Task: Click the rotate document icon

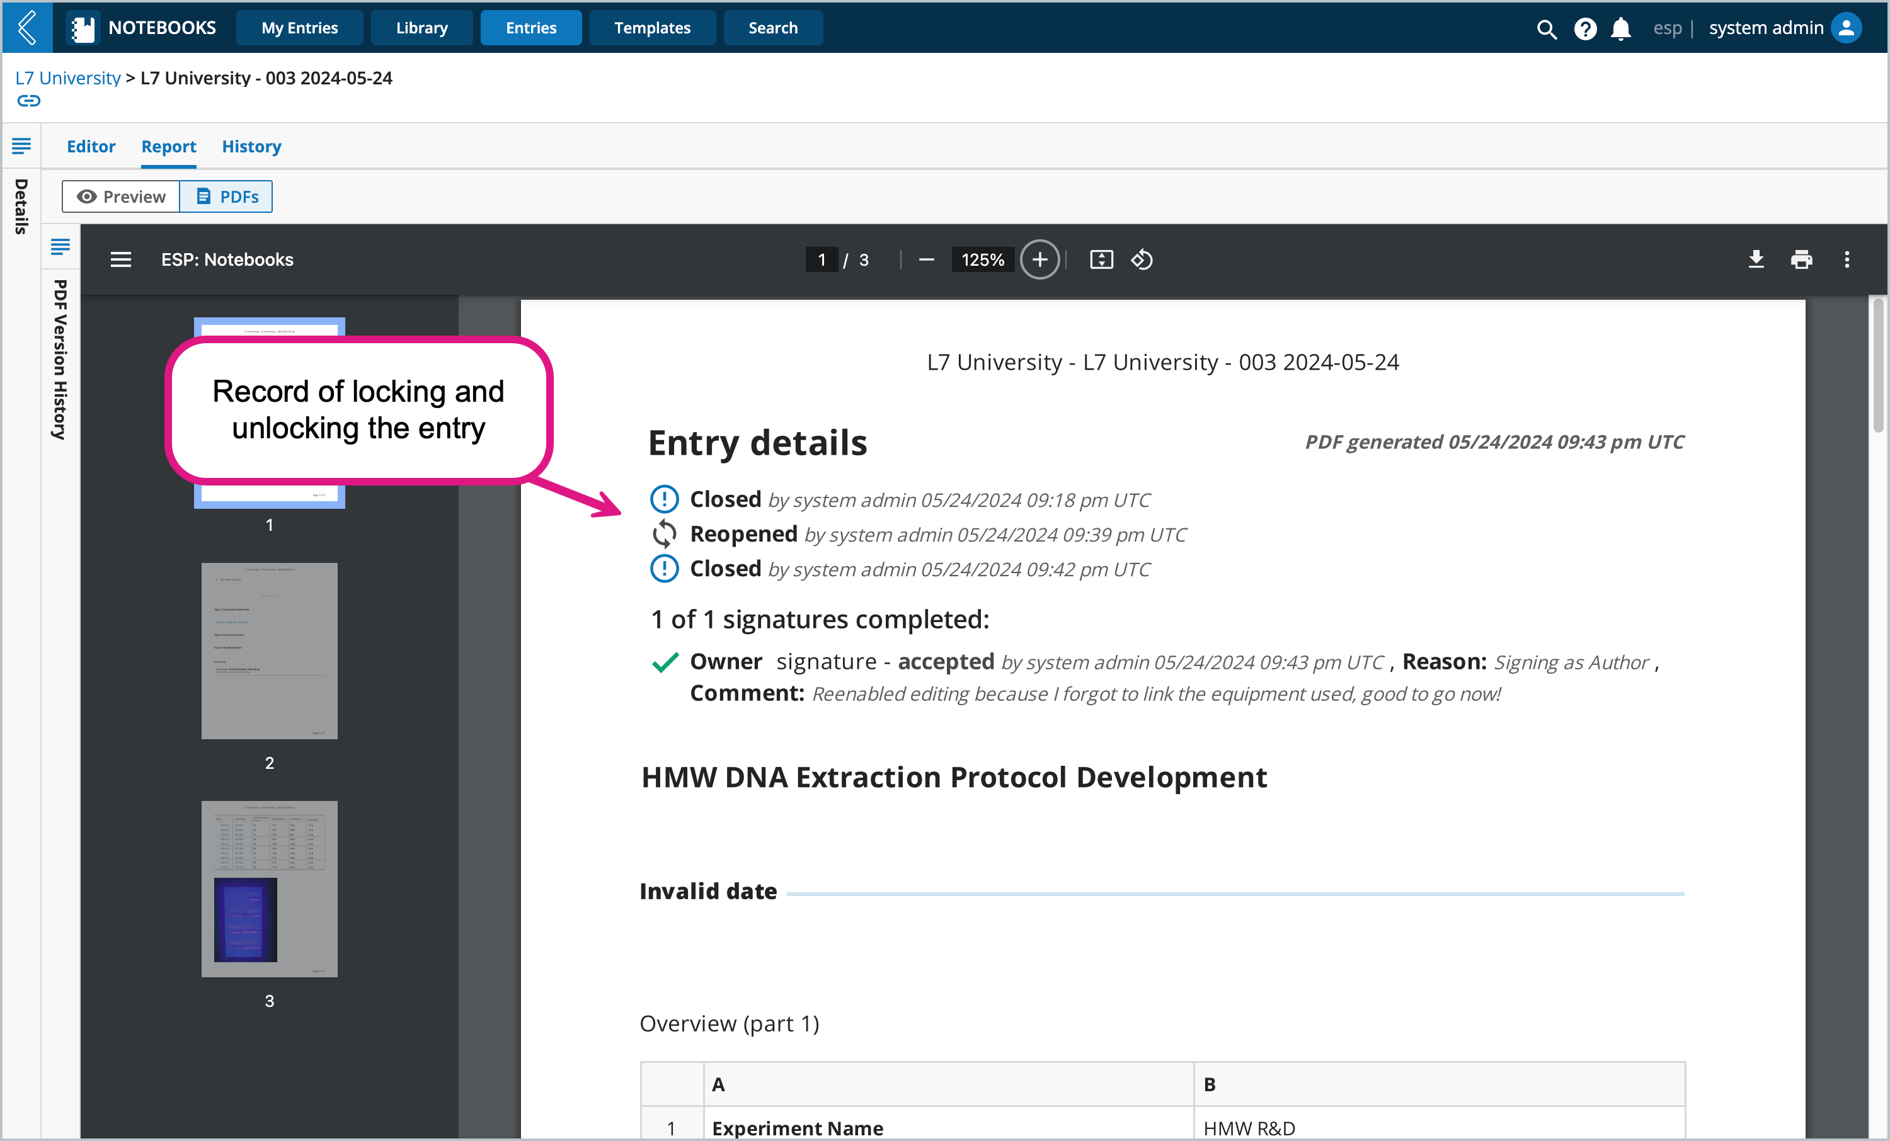Action: pyautogui.click(x=1143, y=259)
